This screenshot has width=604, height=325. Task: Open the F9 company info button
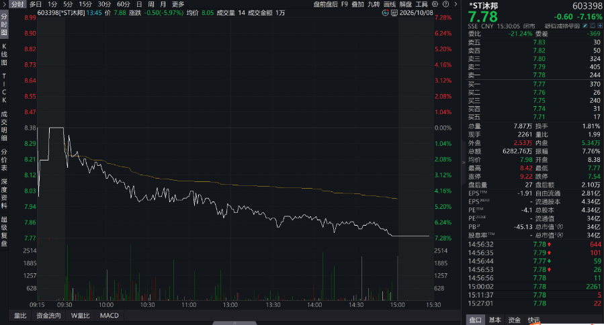click(x=345, y=4)
